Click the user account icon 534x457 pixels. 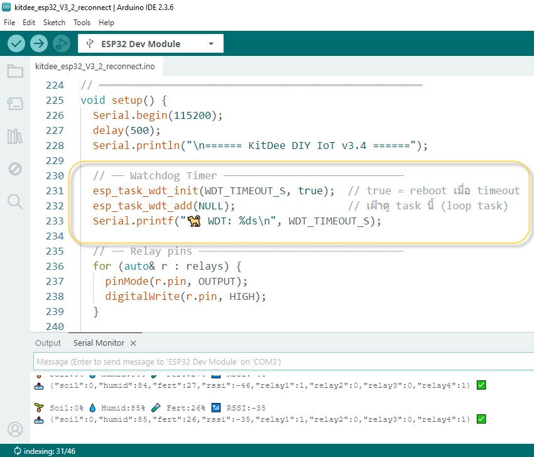pyautogui.click(x=15, y=429)
